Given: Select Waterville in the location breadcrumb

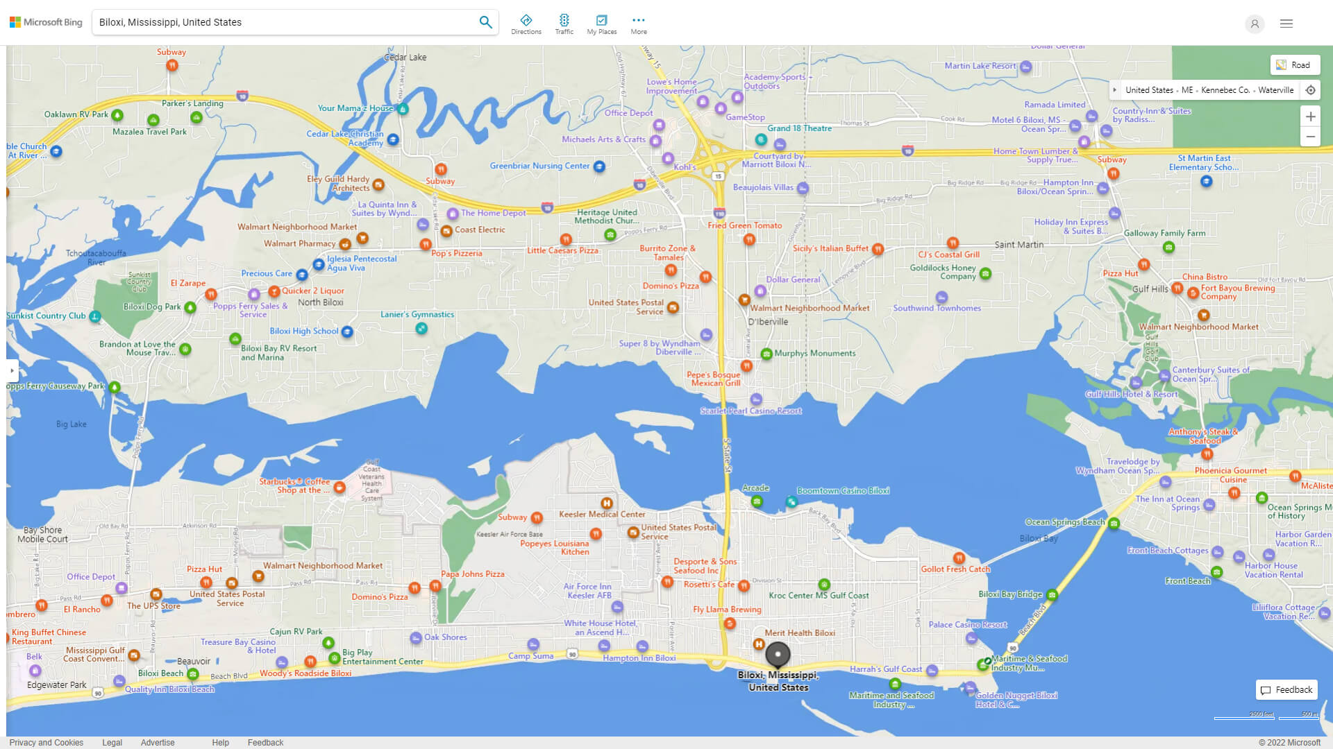Looking at the screenshot, I should point(1276,89).
